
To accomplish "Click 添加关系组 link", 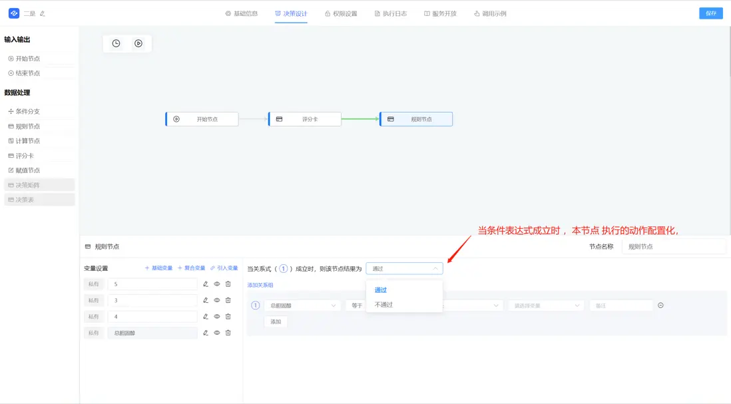I will pyautogui.click(x=260, y=285).
